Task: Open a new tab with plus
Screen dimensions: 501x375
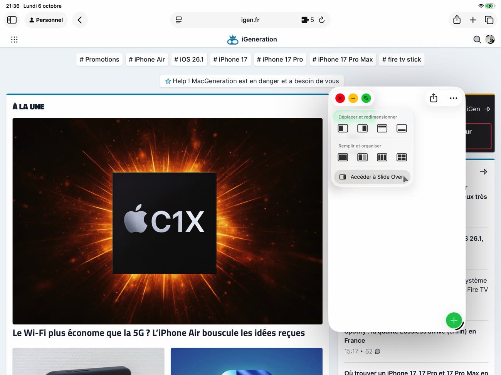Action: tap(473, 20)
